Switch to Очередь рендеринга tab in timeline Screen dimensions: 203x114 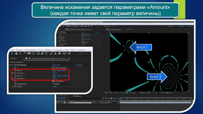point(64,96)
